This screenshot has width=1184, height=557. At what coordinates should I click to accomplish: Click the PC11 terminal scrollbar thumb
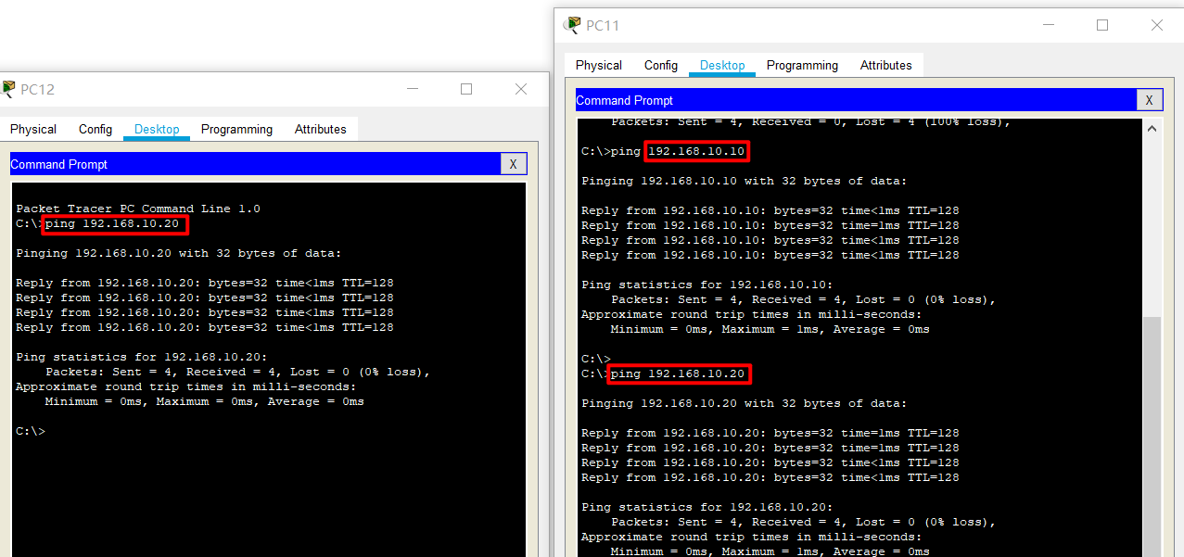pos(1152,436)
